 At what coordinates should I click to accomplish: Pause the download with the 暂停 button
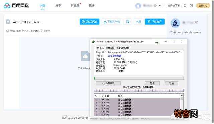pyautogui.click(x=152, y=83)
